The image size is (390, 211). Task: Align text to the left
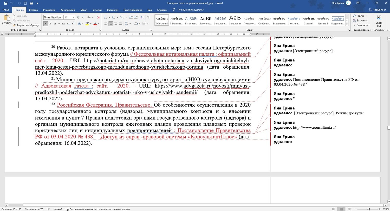coord(106,24)
